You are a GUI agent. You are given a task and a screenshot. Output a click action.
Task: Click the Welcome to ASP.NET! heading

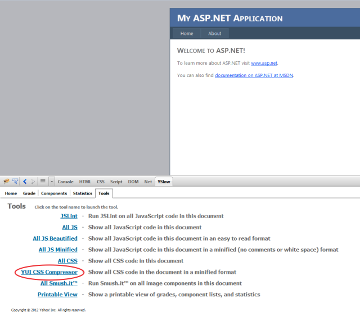pos(211,51)
